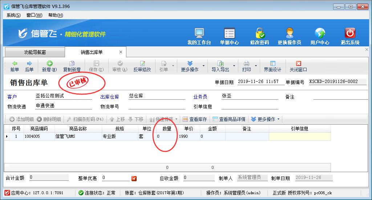
Task: Close the 销售出库单 tab
Action: (121, 52)
